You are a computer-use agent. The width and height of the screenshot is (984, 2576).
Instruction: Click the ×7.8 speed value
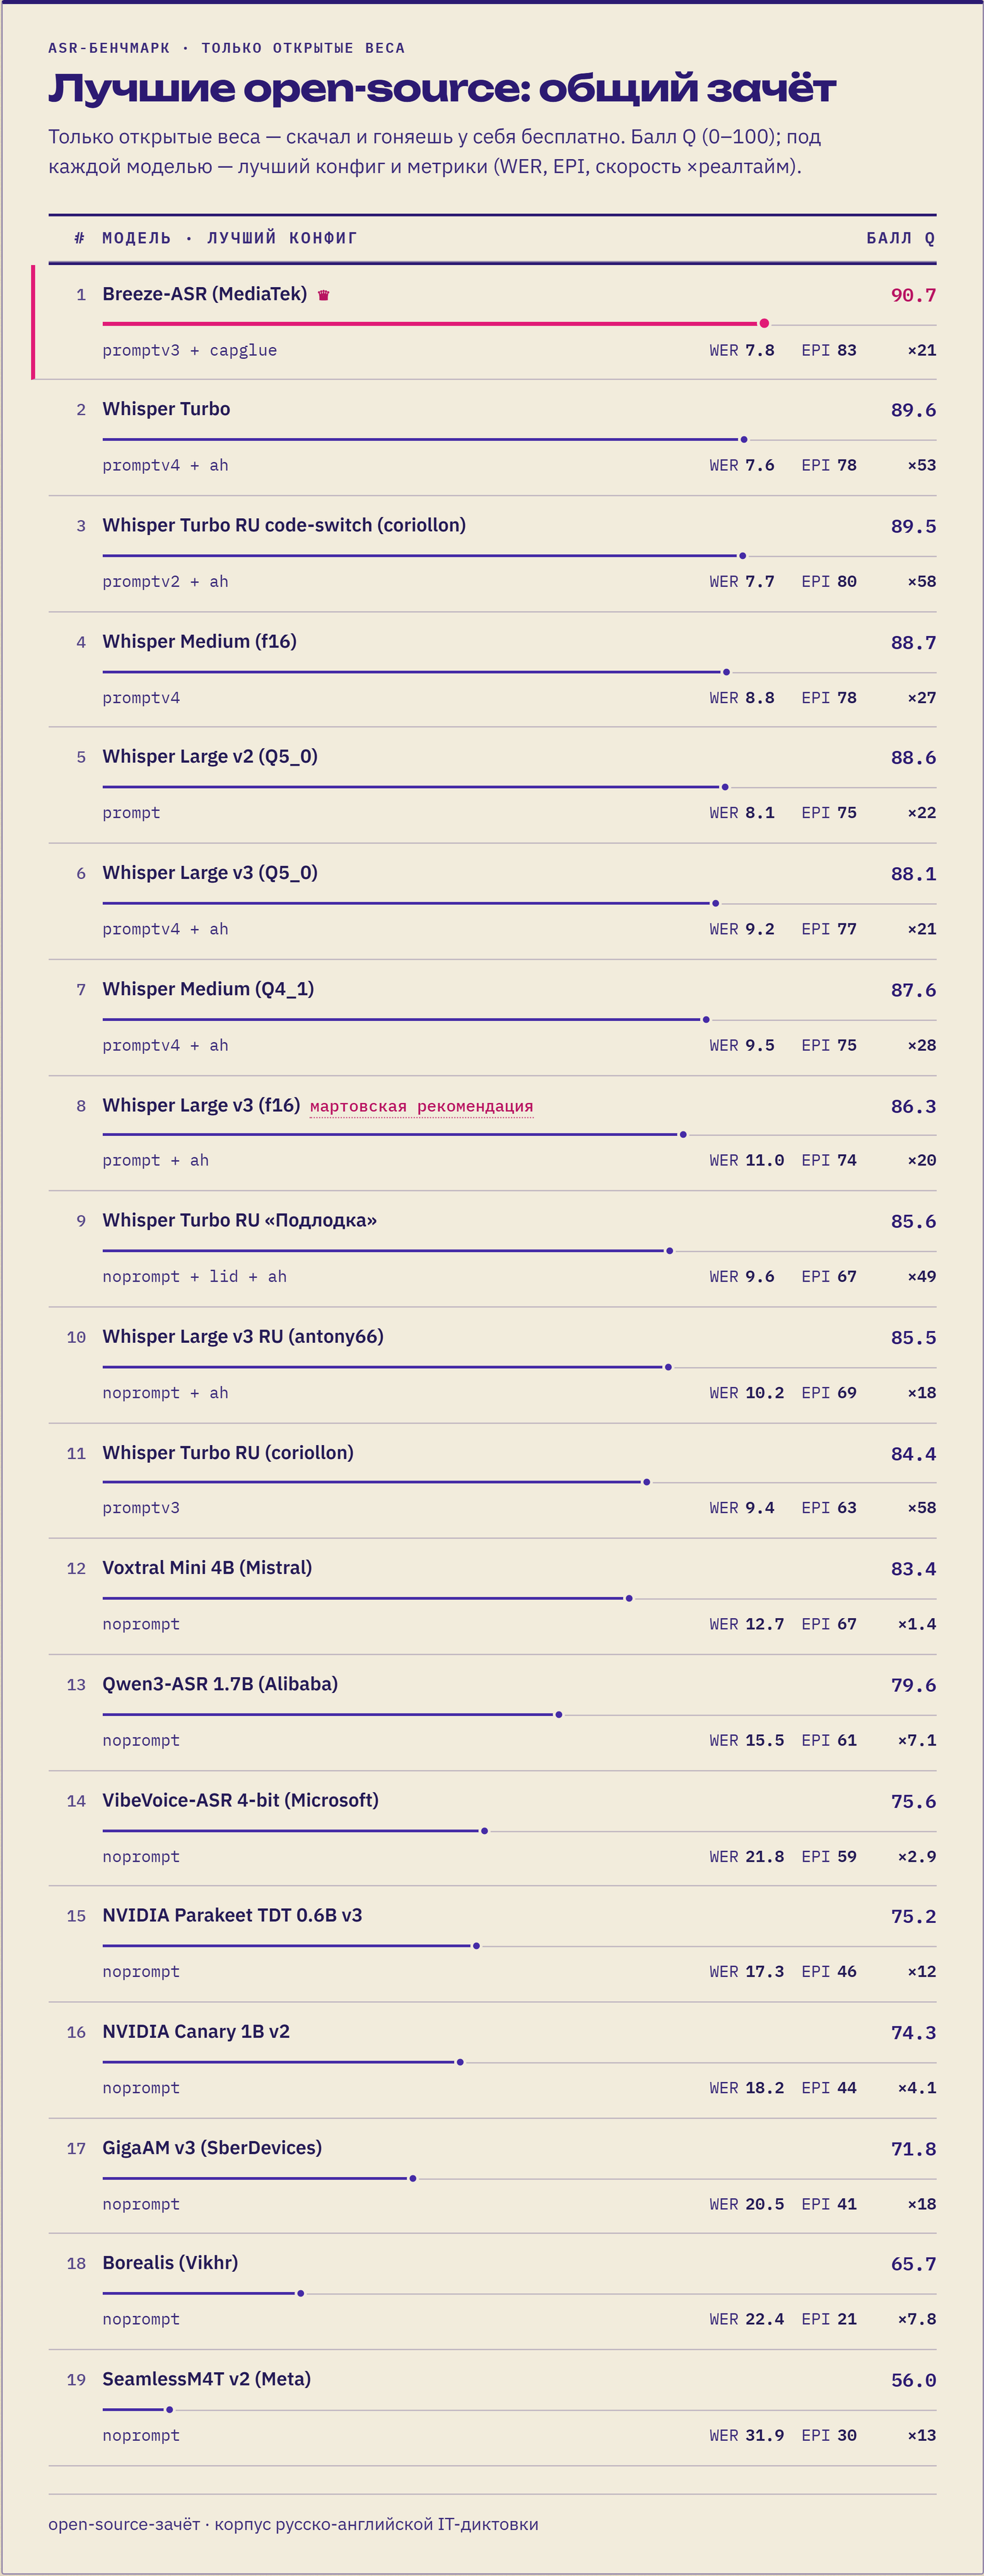click(917, 2318)
